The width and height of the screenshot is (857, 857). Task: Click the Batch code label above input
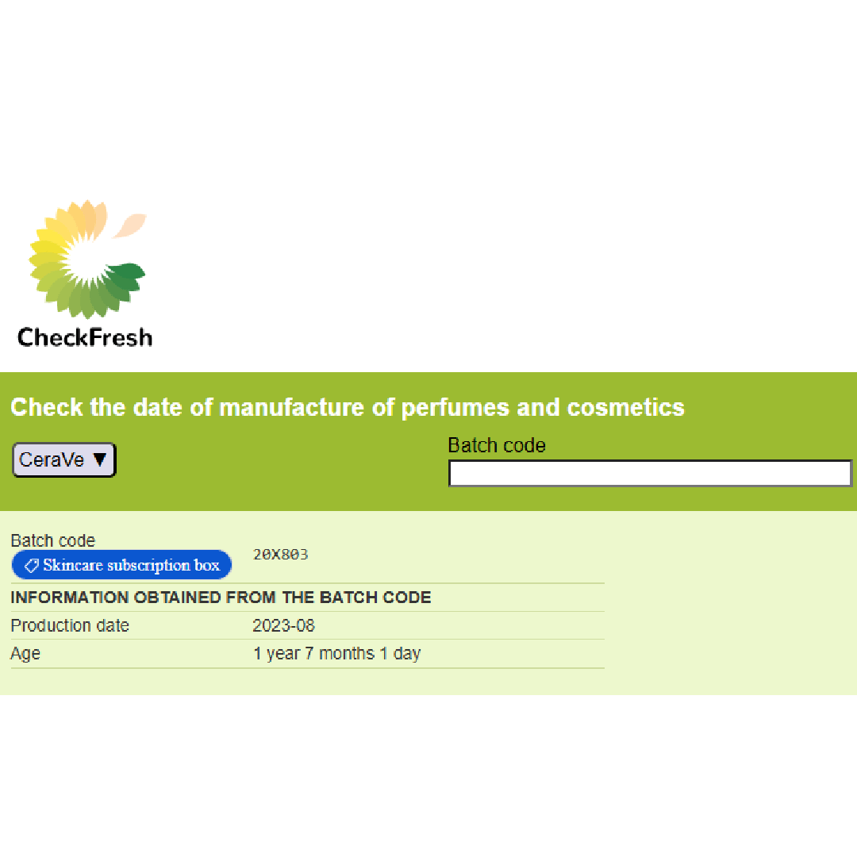click(497, 445)
